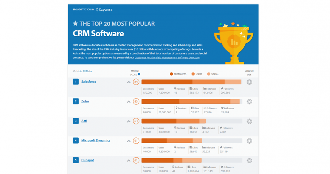
Task: Click the Twitter Followers icon in Hubspot row
Action: click(222, 167)
